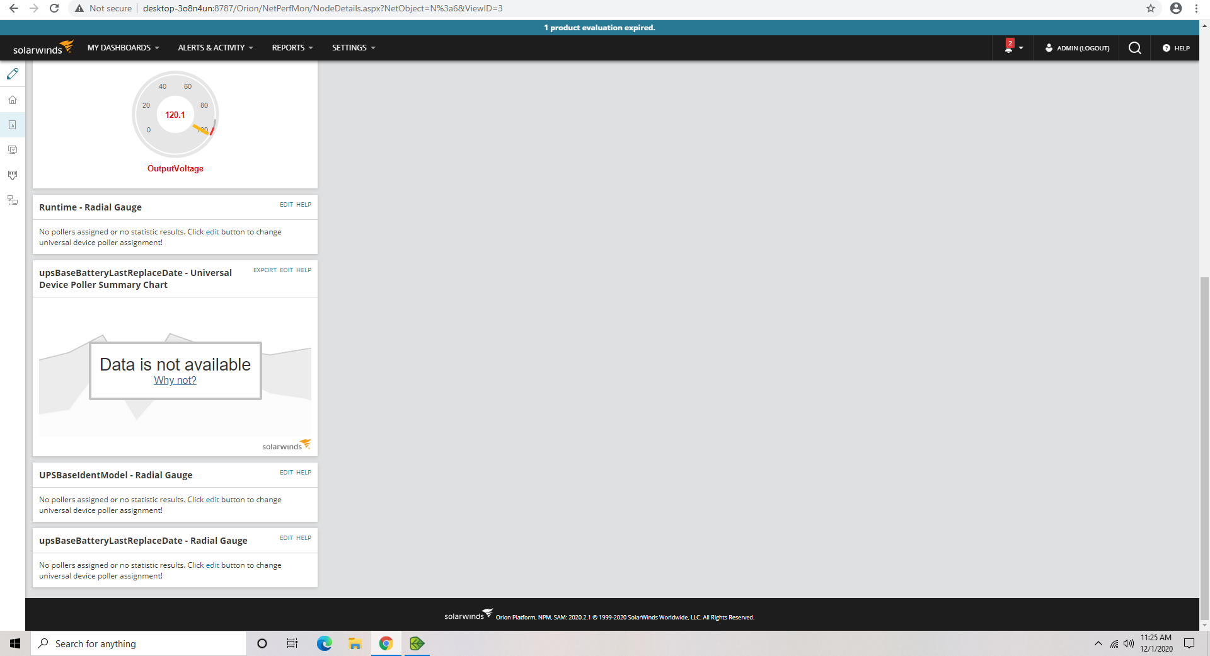This screenshot has height=656, width=1210.
Task: Launch Microsoft Edge from the taskbar
Action: click(x=324, y=643)
